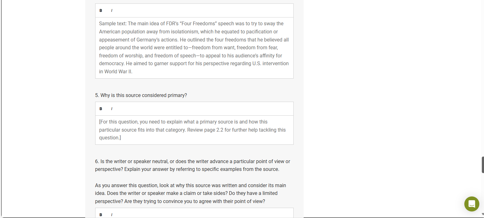Click into the Four Freedoms sample text box
484x218 pixels.
coord(194,48)
